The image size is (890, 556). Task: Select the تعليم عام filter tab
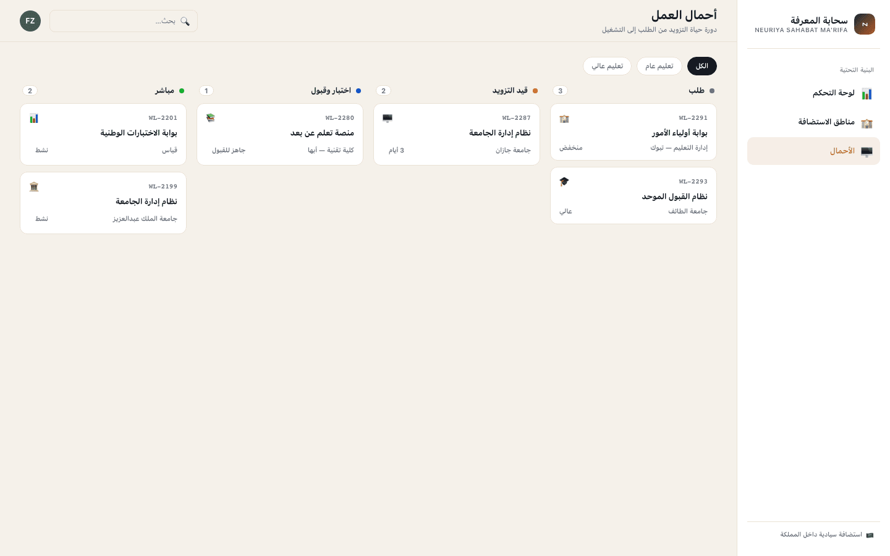(x=659, y=66)
